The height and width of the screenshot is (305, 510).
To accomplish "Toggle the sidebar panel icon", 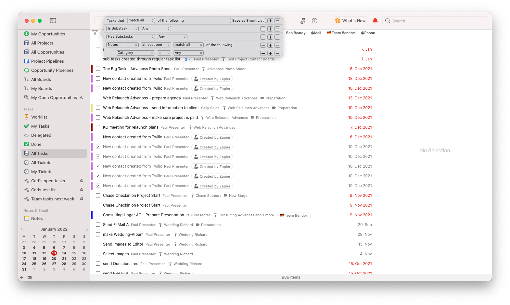I will pos(53,21).
